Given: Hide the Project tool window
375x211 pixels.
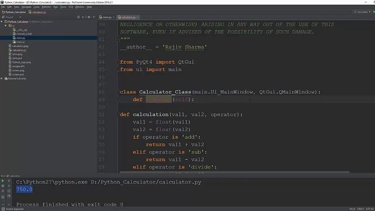Looking at the screenshot, I should tap(94, 17).
